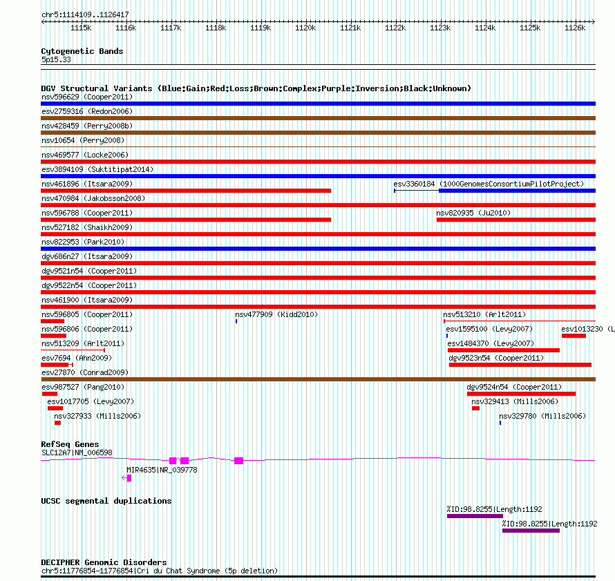This screenshot has height=581, width=615.
Task: Click the red bar under nsv461896 (Itsara2009)
Action: point(186,191)
